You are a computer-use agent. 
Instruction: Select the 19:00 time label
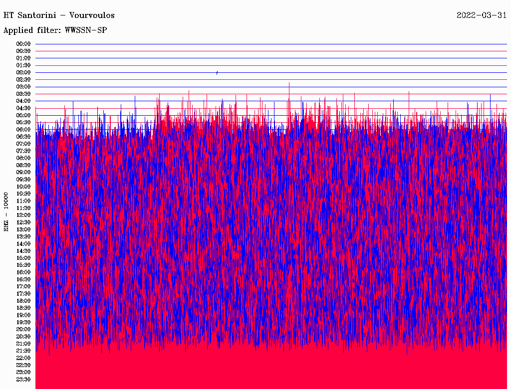click(x=23, y=315)
